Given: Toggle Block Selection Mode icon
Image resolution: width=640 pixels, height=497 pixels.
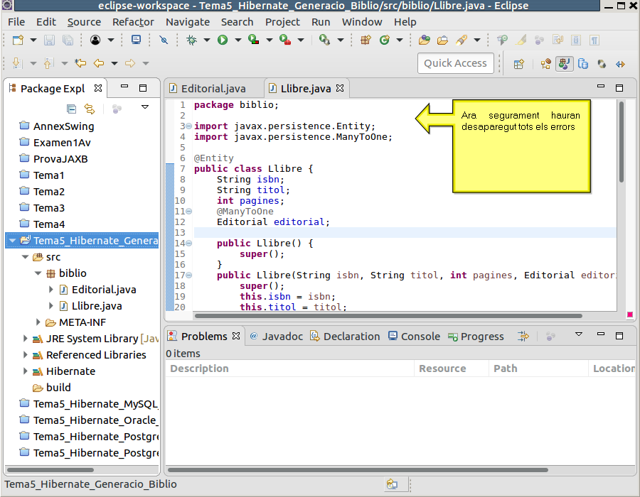Looking at the screenshot, I should pyautogui.click(x=576, y=40).
